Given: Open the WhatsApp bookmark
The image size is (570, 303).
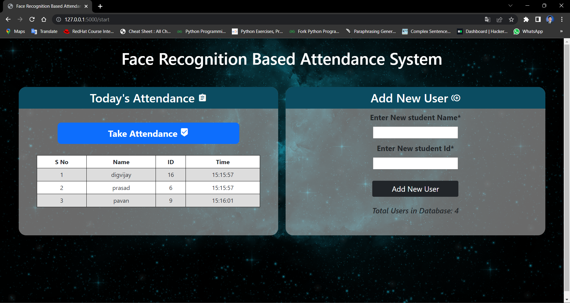Looking at the screenshot, I should point(528,31).
